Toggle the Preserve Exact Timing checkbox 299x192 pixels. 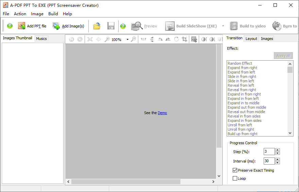[235, 170]
